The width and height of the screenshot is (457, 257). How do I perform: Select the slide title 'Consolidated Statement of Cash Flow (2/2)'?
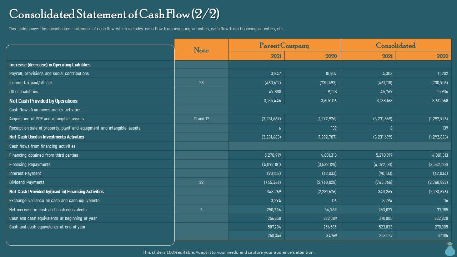point(114,14)
